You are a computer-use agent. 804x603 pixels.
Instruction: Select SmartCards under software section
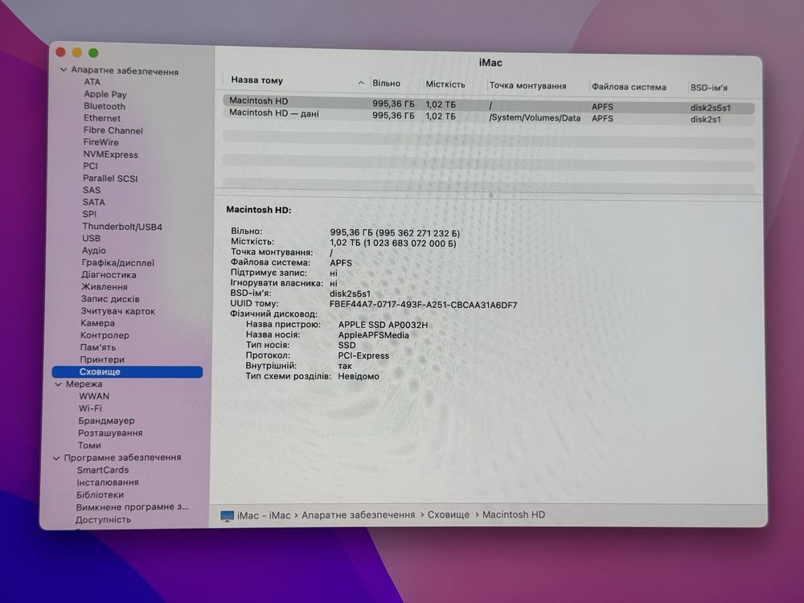(x=103, y=470)
